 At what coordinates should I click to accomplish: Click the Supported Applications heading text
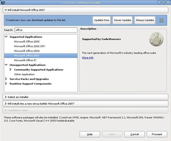pyautogui.click(x=26, y=37)
